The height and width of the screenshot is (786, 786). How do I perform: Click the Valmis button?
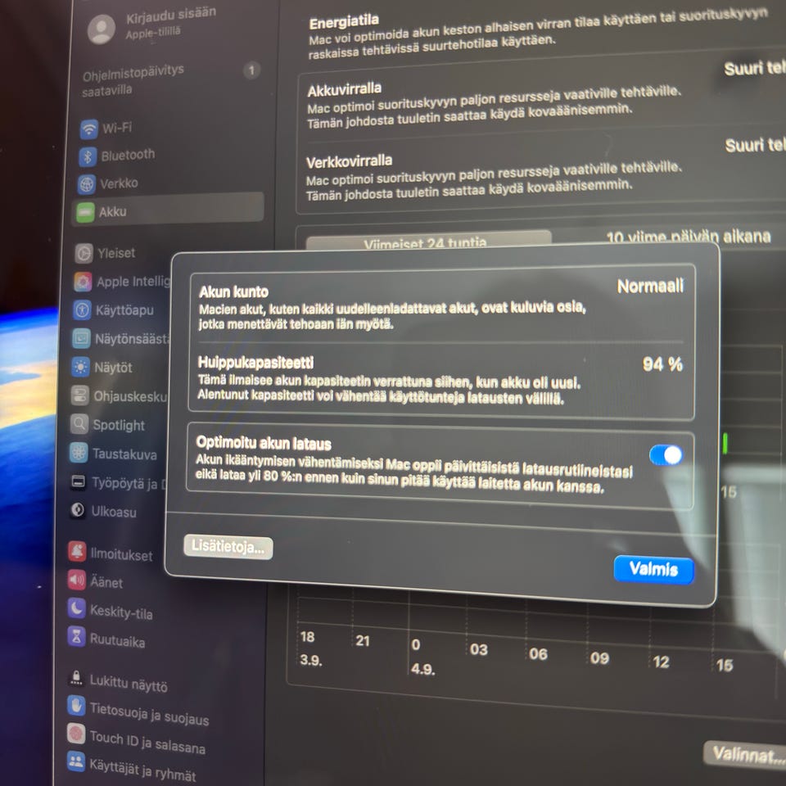tap(653, 570)
